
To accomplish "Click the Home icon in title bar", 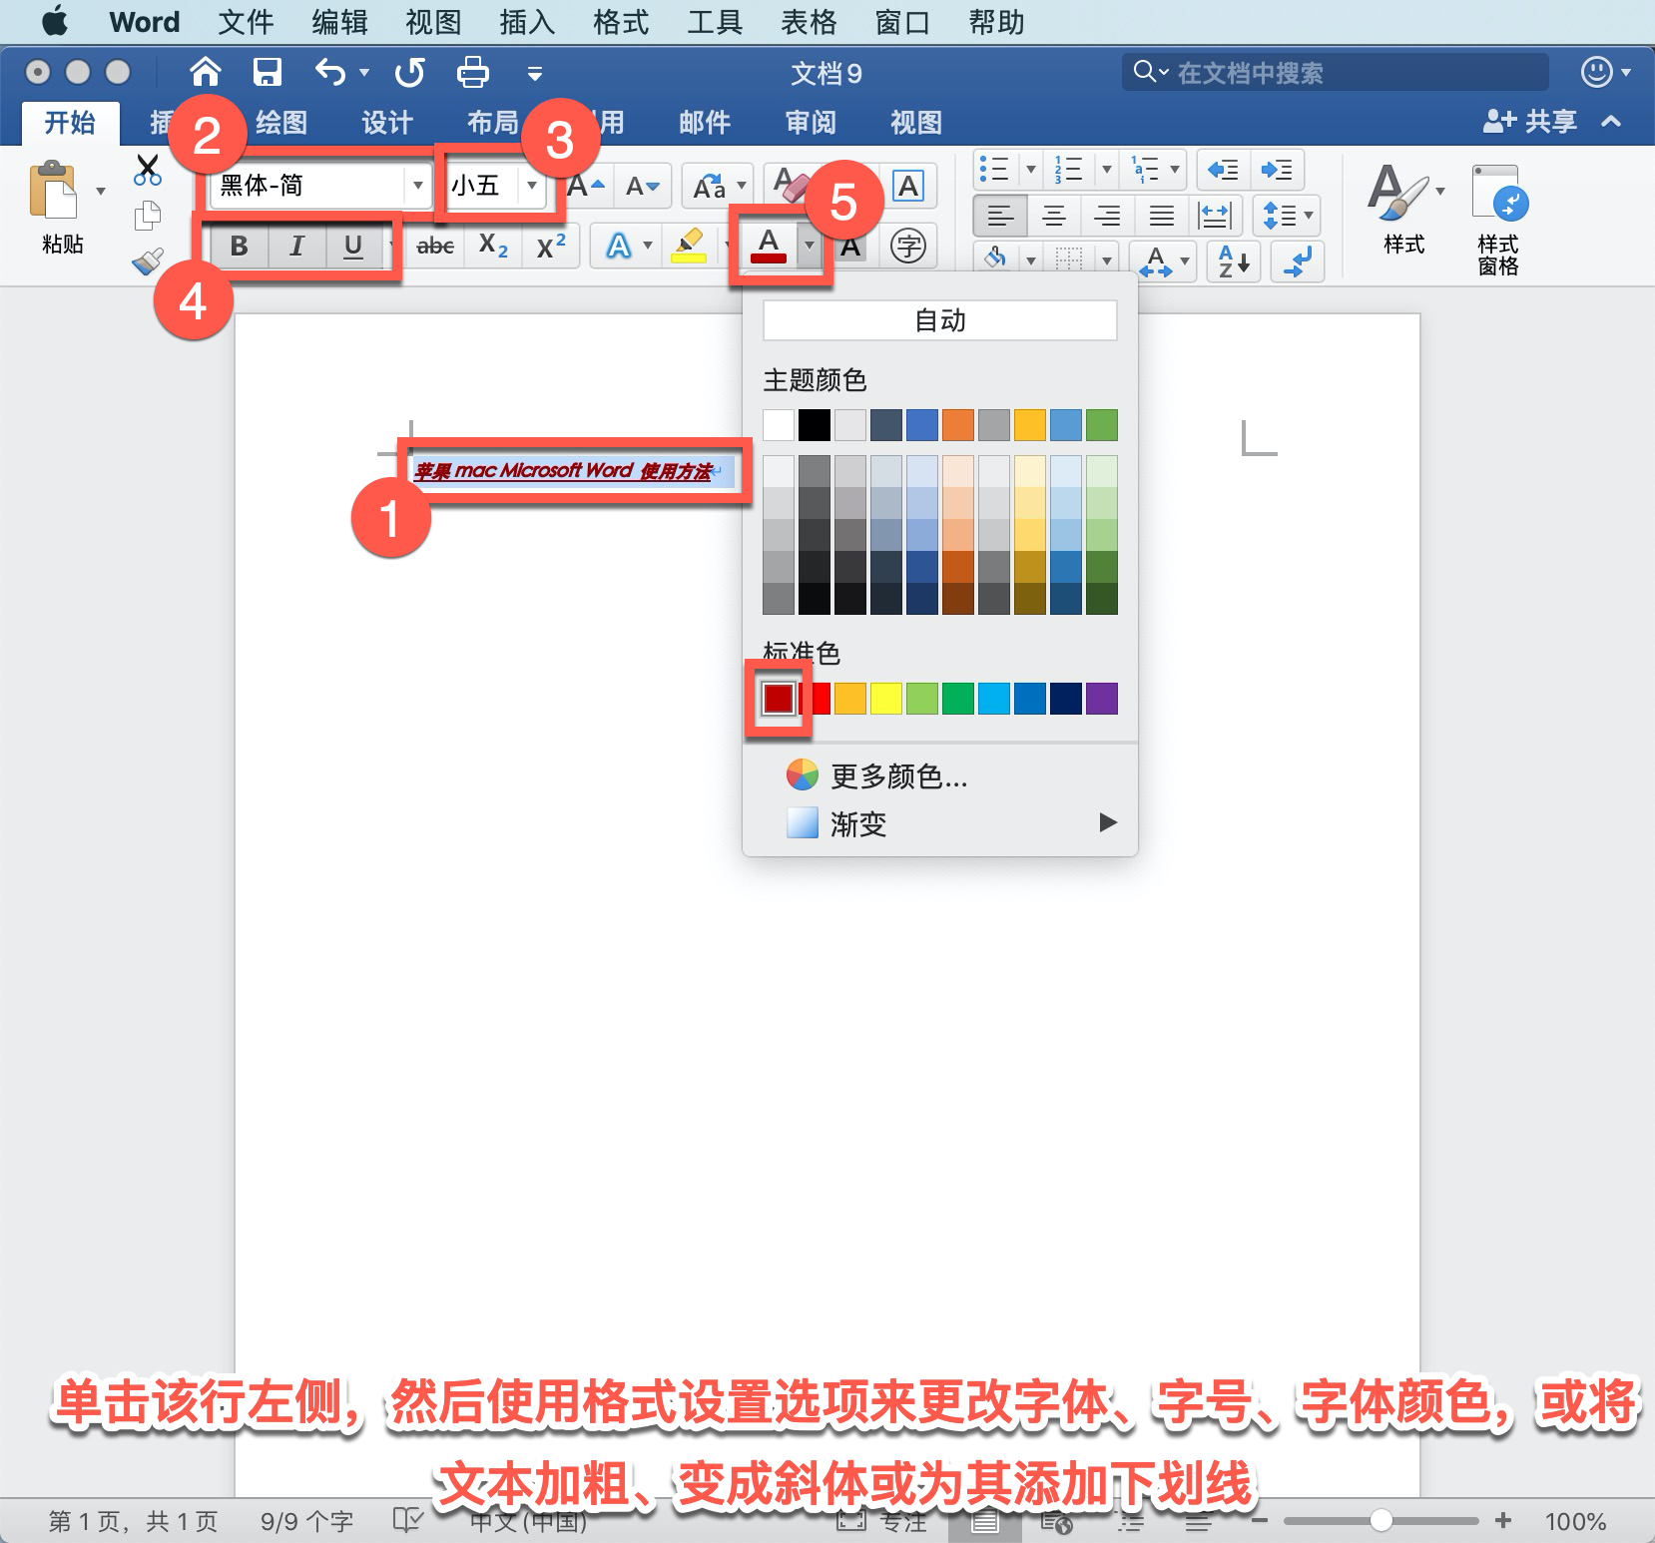I will (206, 72).
